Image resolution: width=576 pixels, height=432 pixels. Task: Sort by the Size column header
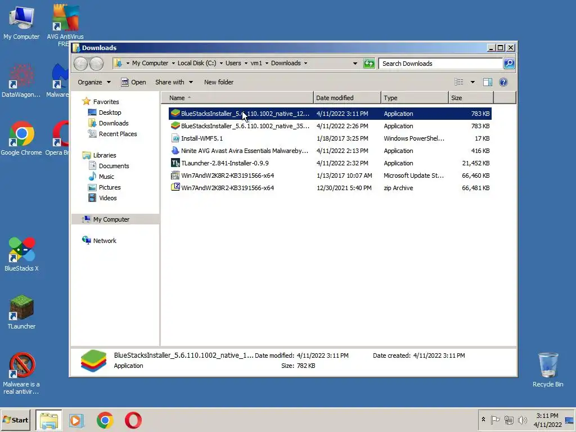tap(471, 98)
